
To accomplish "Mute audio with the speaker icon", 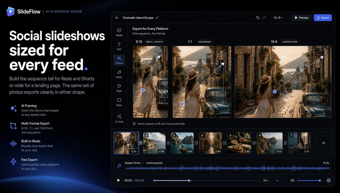I will coord(292,180).
